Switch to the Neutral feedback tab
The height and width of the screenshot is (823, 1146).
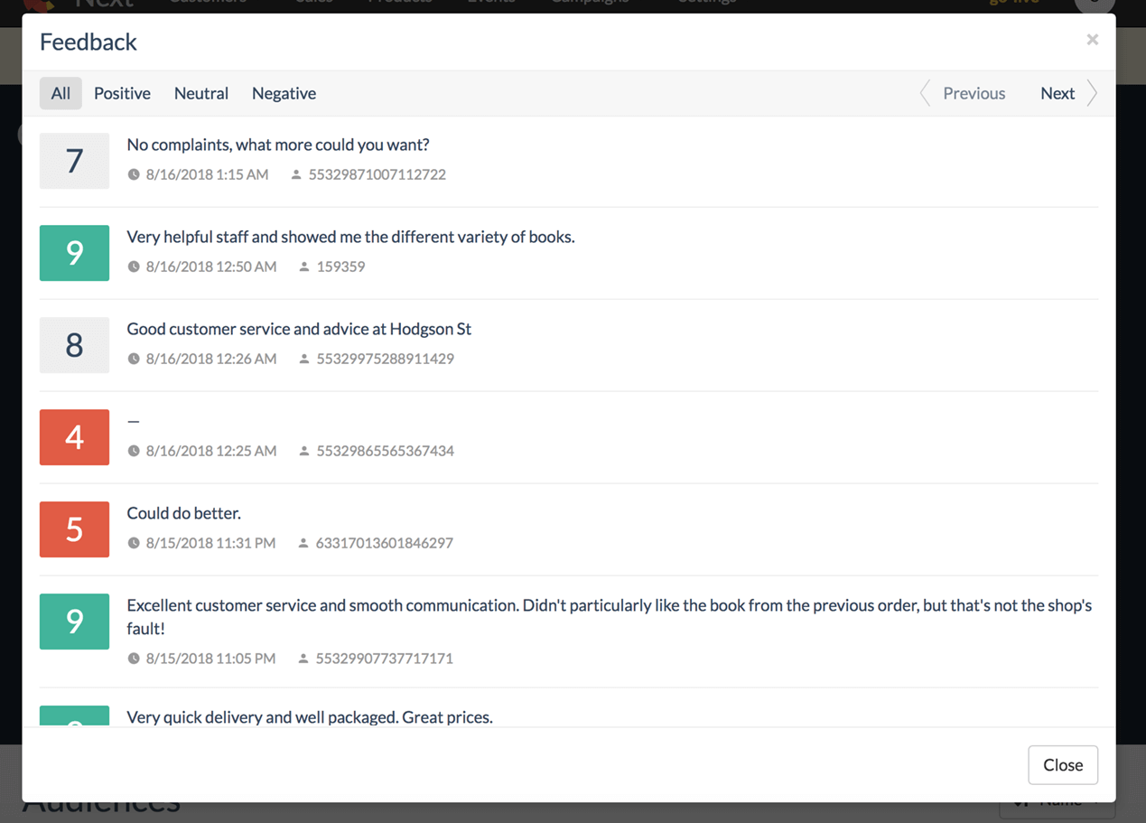point(201,93)
